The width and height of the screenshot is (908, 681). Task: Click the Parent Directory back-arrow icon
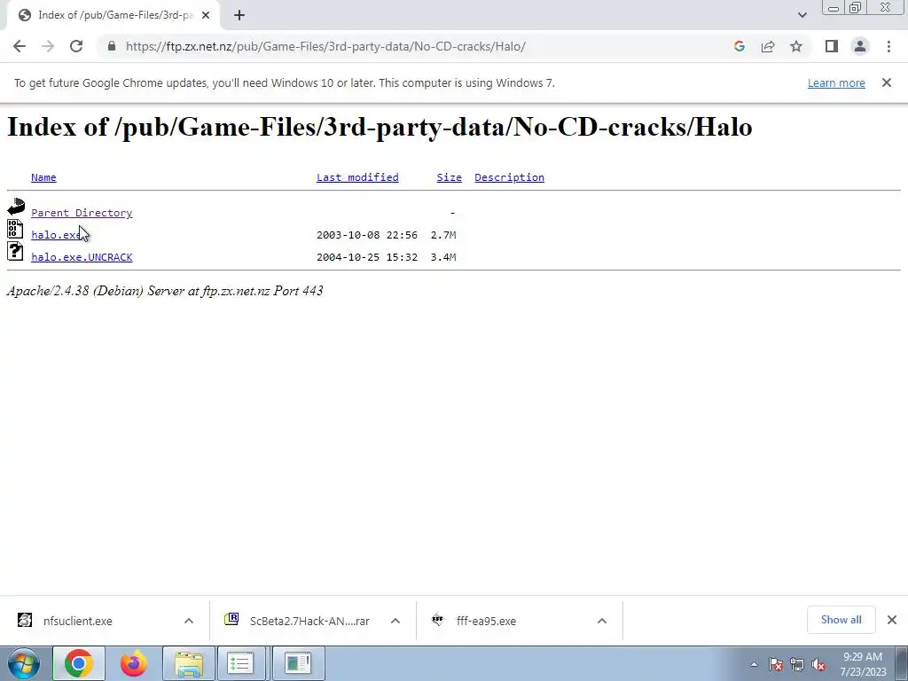[16, 207]
